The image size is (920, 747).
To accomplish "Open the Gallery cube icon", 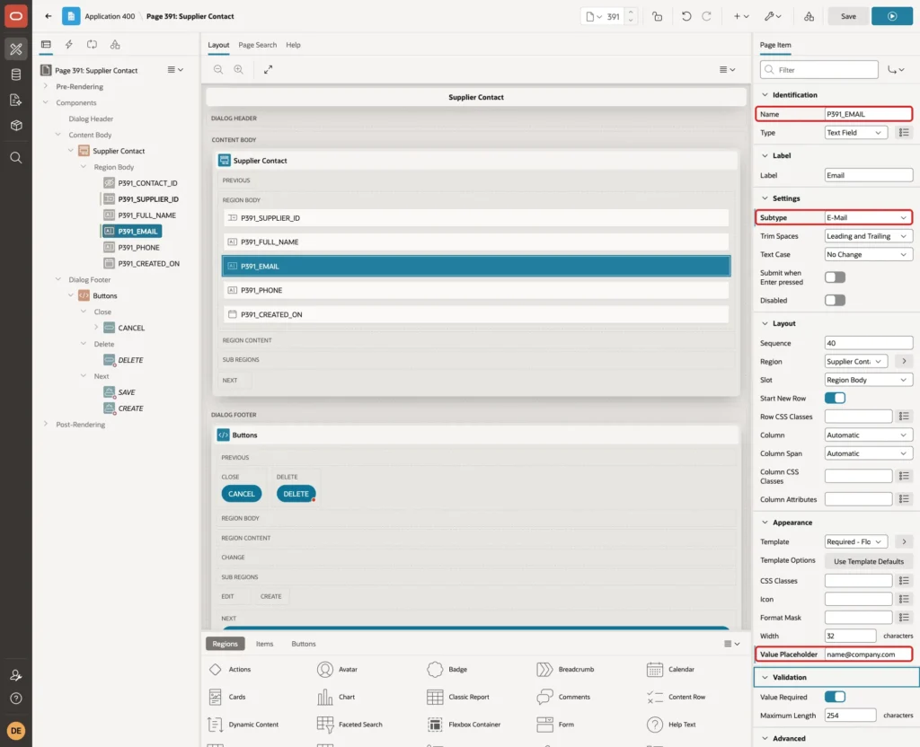I will click(x=16, y=125).
